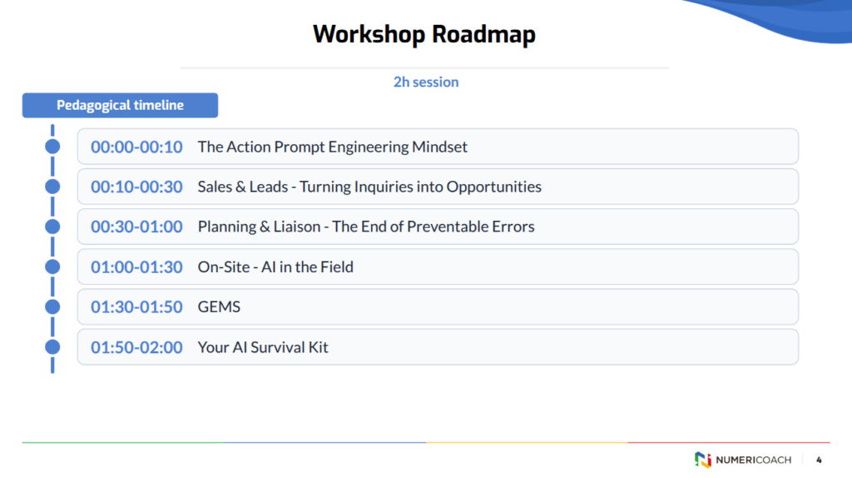This screenshot has width=852, height=478.
Task: Open the GEMS session row
Action: pyautogui.click(x=438, y=306)
